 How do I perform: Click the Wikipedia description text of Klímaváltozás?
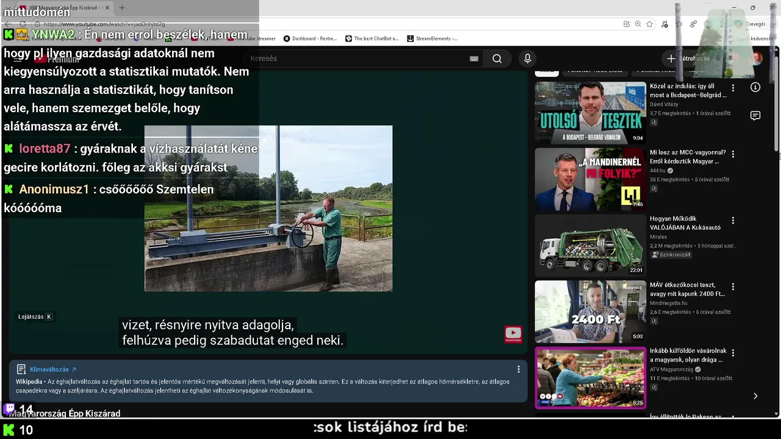262,386
